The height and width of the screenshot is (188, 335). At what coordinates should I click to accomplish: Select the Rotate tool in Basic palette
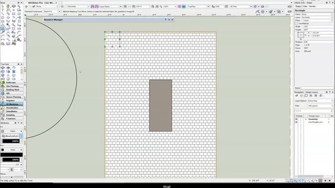point(14,29)
